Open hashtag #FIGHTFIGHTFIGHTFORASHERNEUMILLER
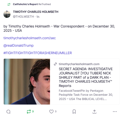Screen dimensions: 123x116 tap(38, 53)
